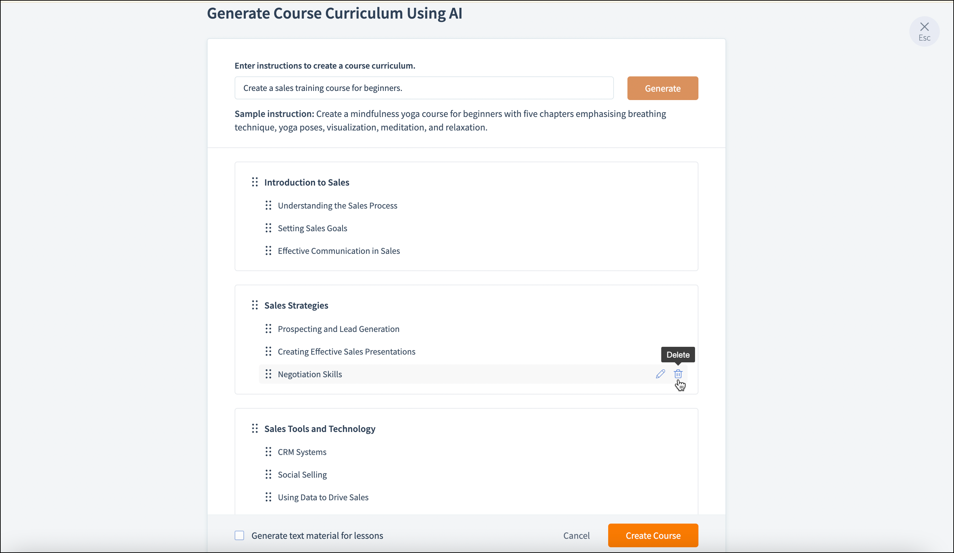Select the Effective Communication in Sales lesson
Viewport: 954px width, 553px height.
(338, 250)
